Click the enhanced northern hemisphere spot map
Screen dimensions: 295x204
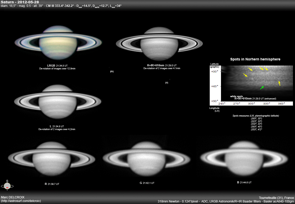point(257,83)
